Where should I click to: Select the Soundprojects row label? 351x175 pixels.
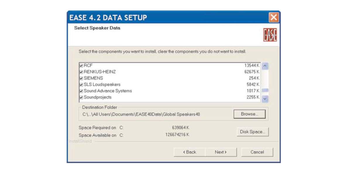click(97, 97)
